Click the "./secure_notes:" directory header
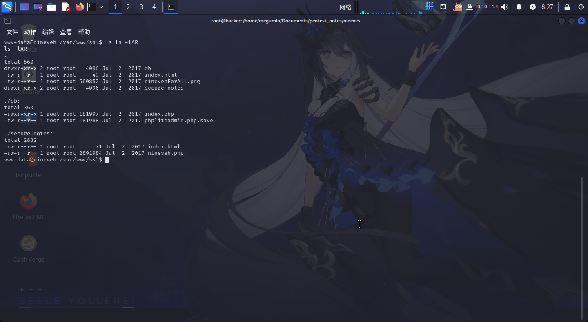This screenshot has height=322, width=588. tap(29, 134)
